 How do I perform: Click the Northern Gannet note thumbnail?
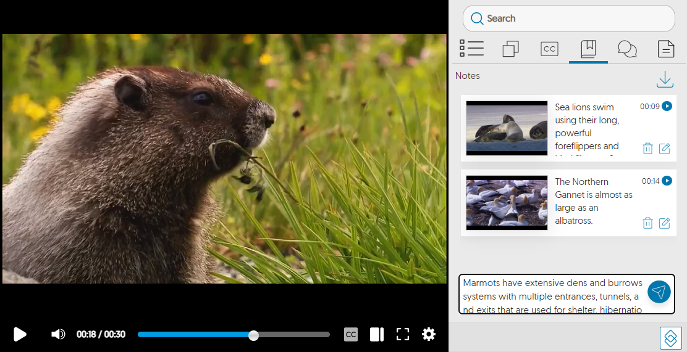tap(507, 202)
